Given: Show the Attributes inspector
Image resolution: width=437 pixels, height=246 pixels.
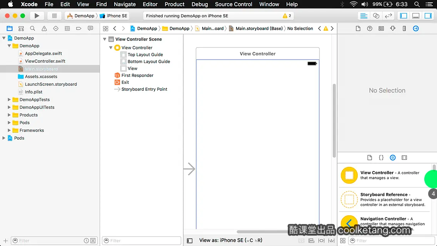Looking at the screenshot, I should pos(393,28).
